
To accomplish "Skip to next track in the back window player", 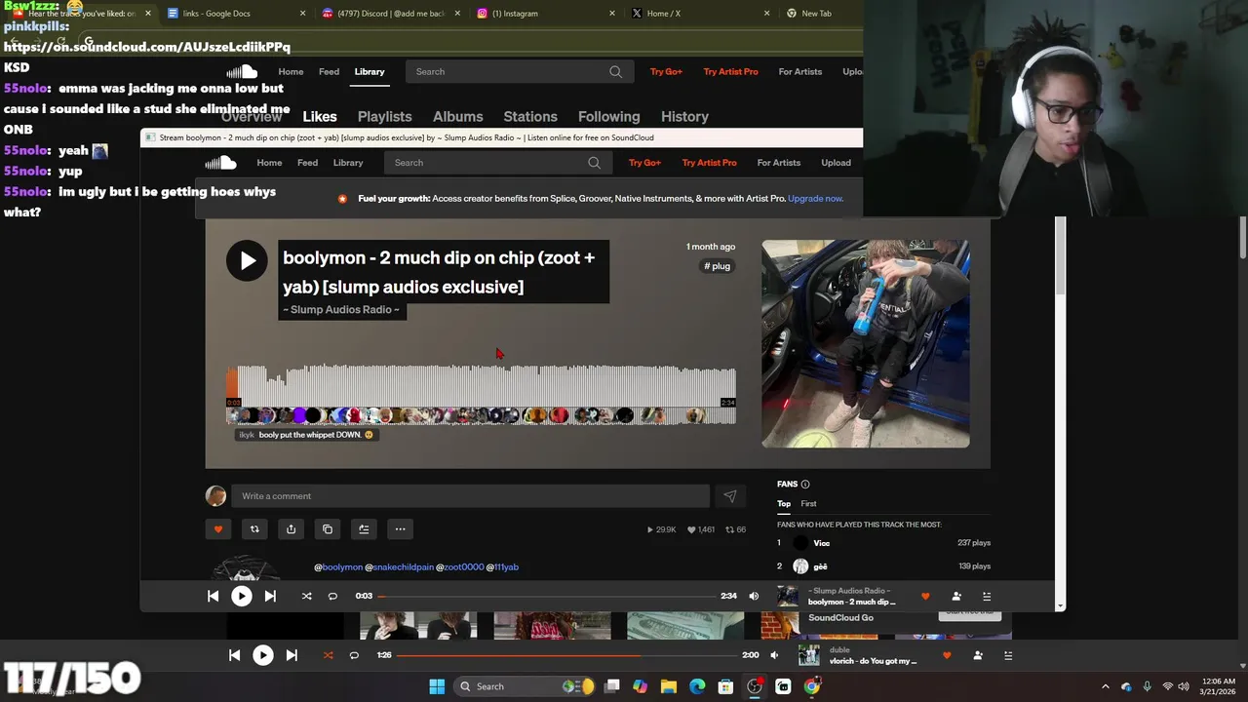I will [292, 655].
